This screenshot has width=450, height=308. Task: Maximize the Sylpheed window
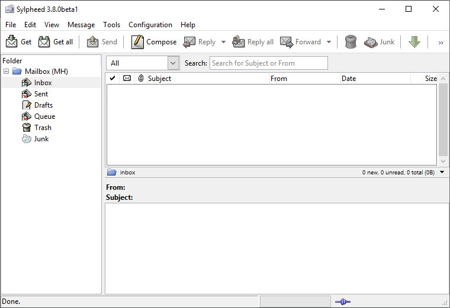[x=409, y=9]
